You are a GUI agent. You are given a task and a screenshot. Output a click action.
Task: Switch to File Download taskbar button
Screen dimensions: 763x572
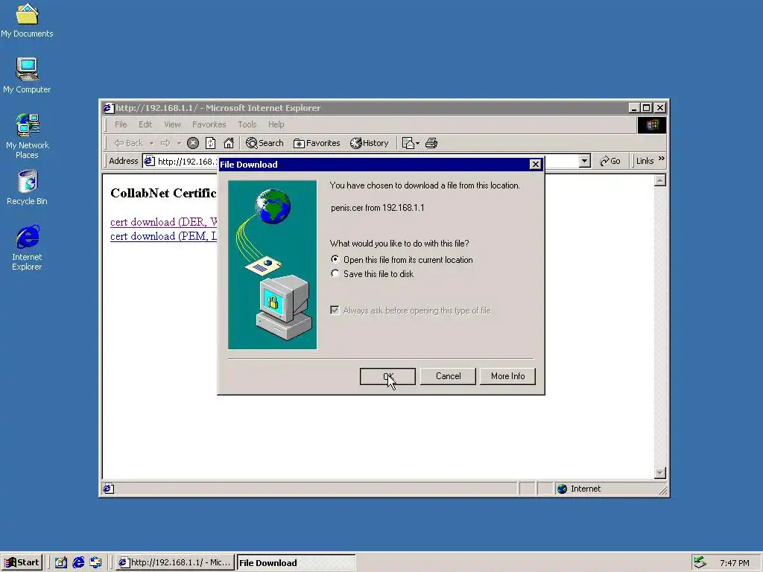tap(296, 563)
